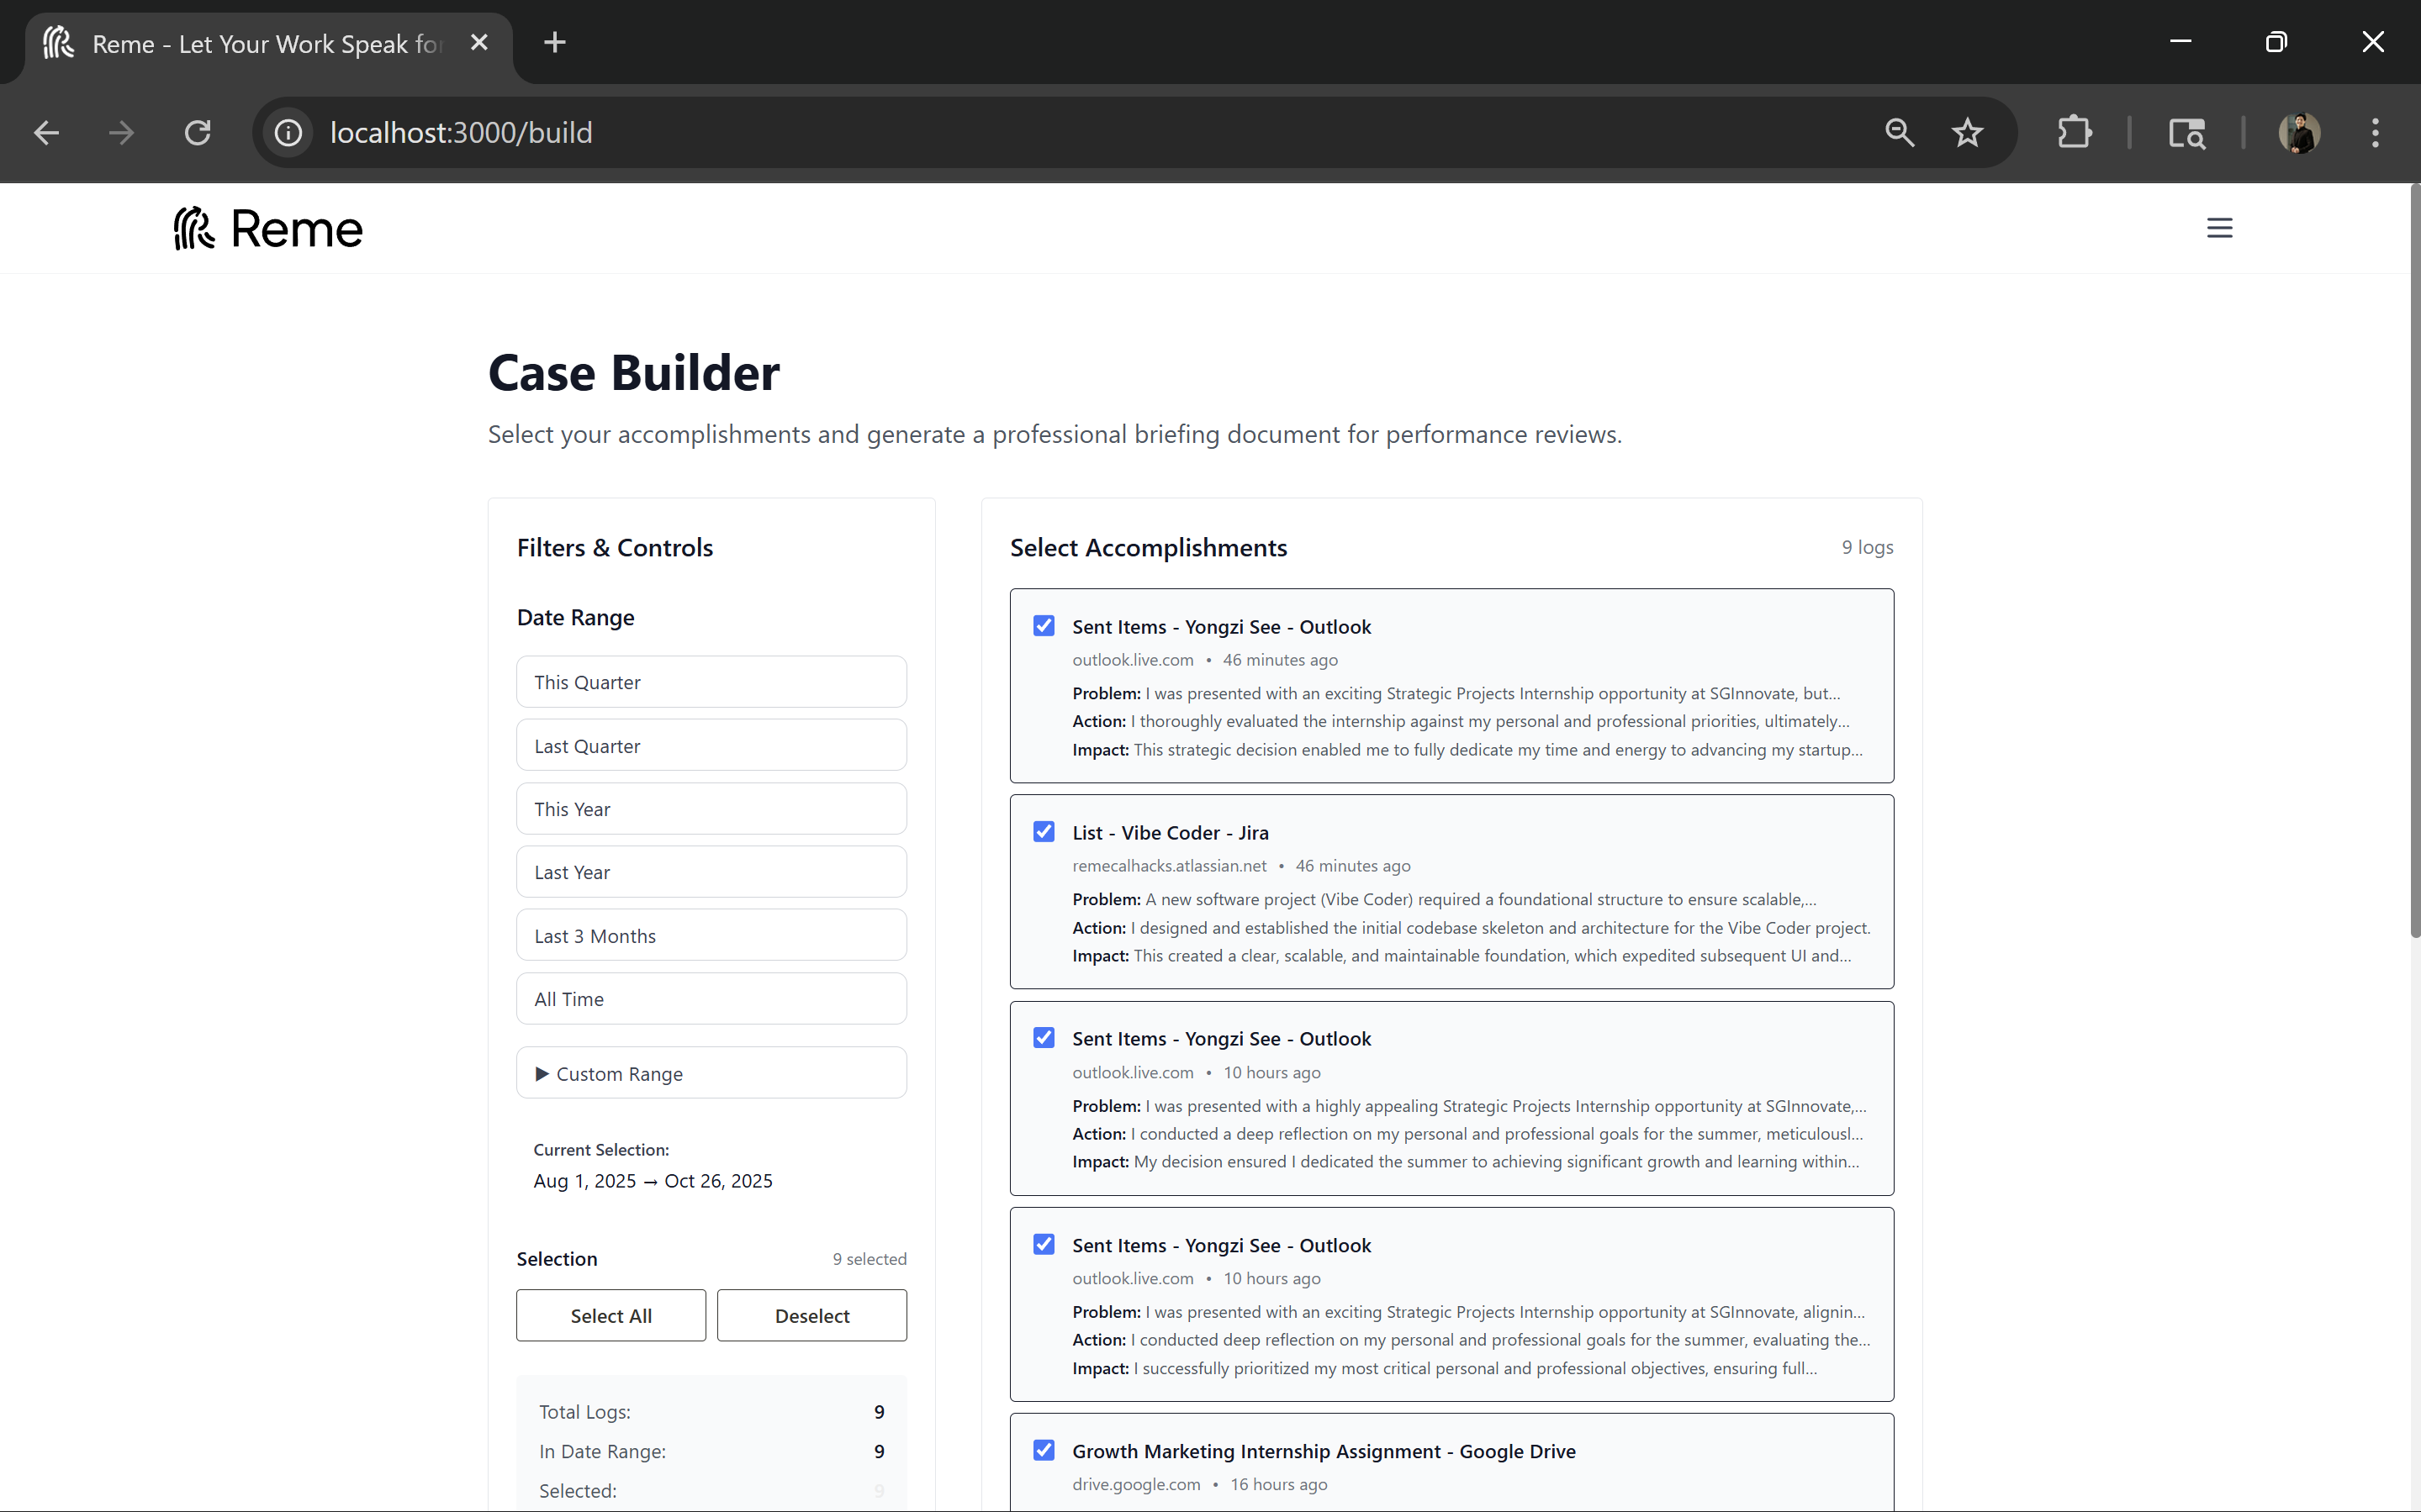Viewport: 2421px width, 1512px height.
Task: Click the Reme logo icon in header
Action: tap(194, 228)
